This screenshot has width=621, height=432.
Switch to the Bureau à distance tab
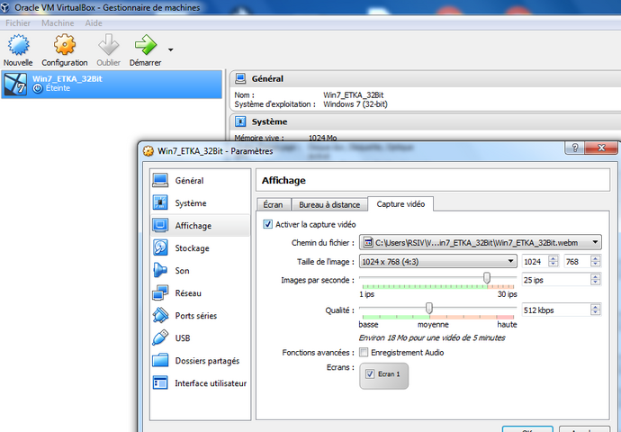coord(329,204)
